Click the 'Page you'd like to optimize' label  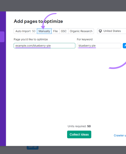[x=31, y=39]
